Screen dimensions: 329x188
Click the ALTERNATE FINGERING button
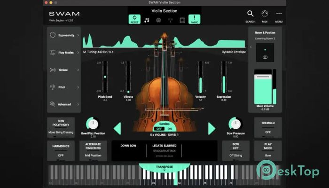point(93,151)
